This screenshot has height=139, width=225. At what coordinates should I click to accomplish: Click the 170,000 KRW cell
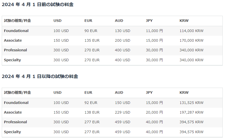point(191,40)
